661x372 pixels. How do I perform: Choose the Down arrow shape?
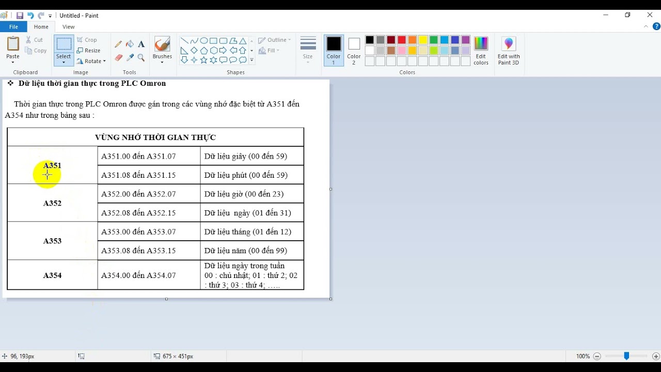[x=184, y=60]
